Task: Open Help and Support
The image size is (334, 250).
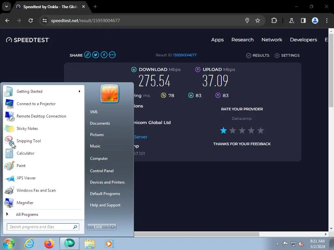Action: 105,205
